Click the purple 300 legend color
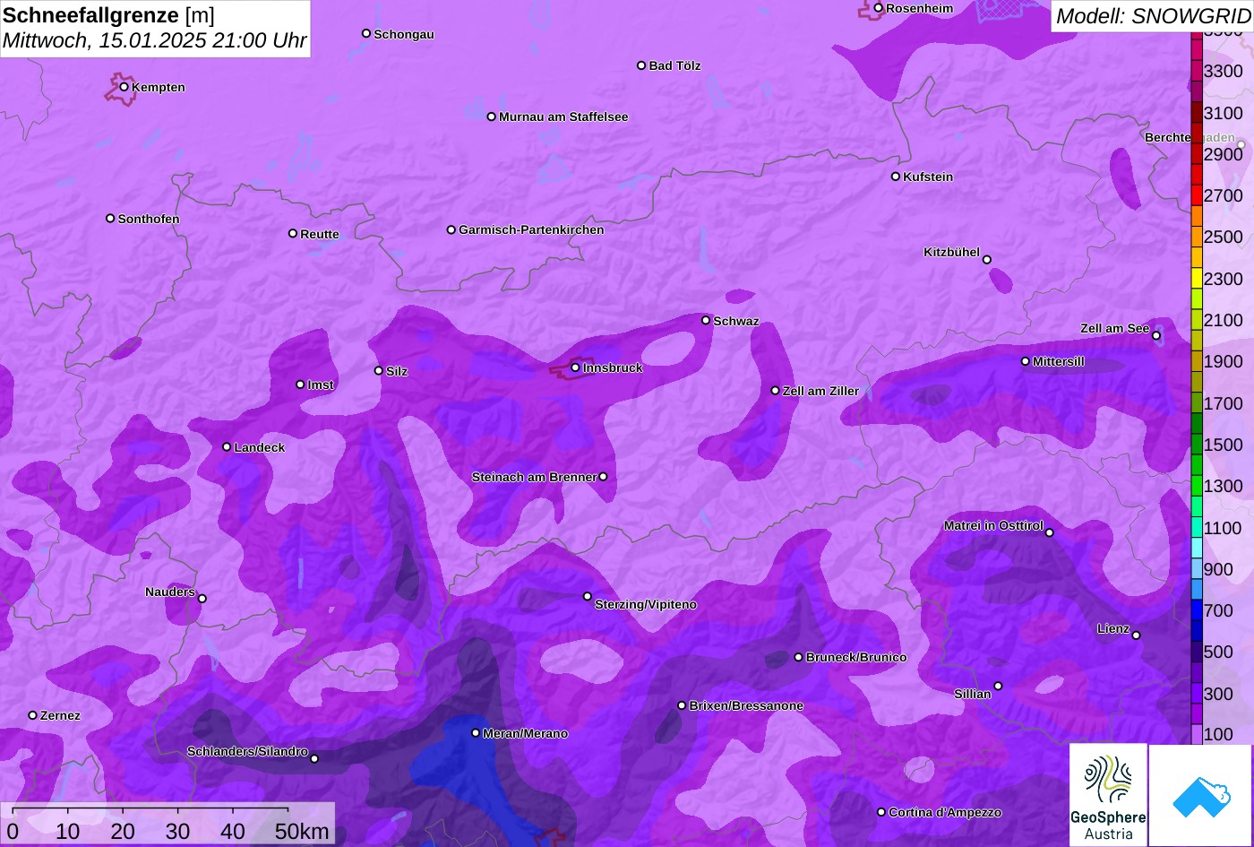This screenshot has width=1254, height=847. coord(1197,694)
